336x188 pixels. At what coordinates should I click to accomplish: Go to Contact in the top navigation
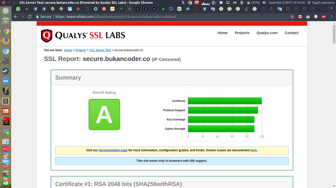click(291, 33)
